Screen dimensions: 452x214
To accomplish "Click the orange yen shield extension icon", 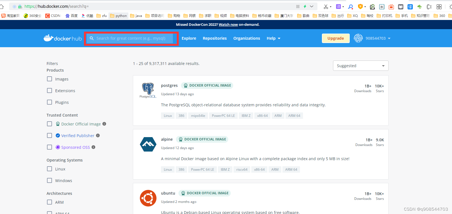I will (x=360, y=7).
